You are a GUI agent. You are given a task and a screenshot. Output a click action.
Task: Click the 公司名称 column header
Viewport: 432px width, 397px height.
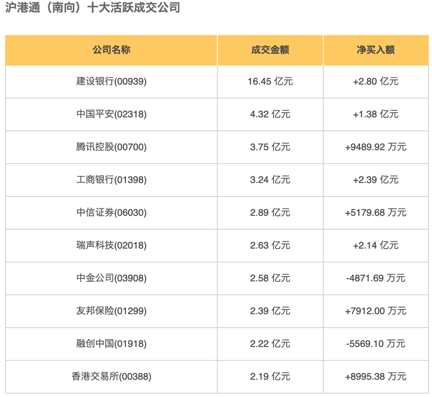[111, 50]
